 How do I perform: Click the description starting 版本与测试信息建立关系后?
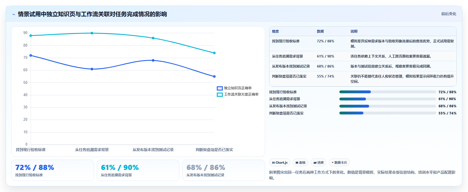click(391, 66)
